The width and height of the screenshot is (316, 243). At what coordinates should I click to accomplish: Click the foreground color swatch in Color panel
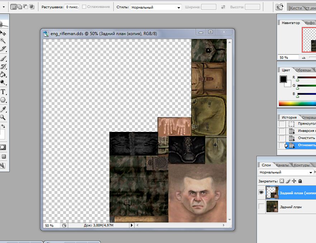coord(283,79)
